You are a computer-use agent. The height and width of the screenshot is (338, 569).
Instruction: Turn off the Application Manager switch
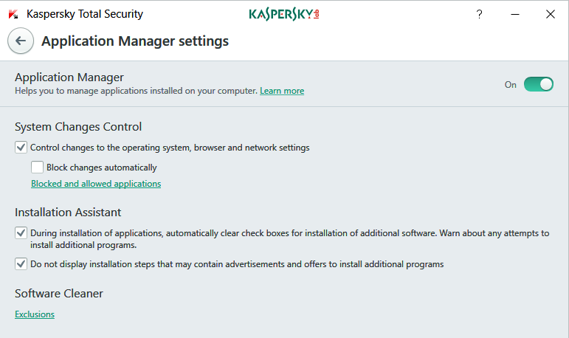point(539,84)
